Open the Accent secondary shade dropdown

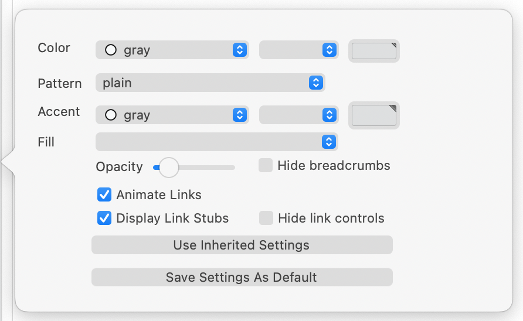(298, 115)
